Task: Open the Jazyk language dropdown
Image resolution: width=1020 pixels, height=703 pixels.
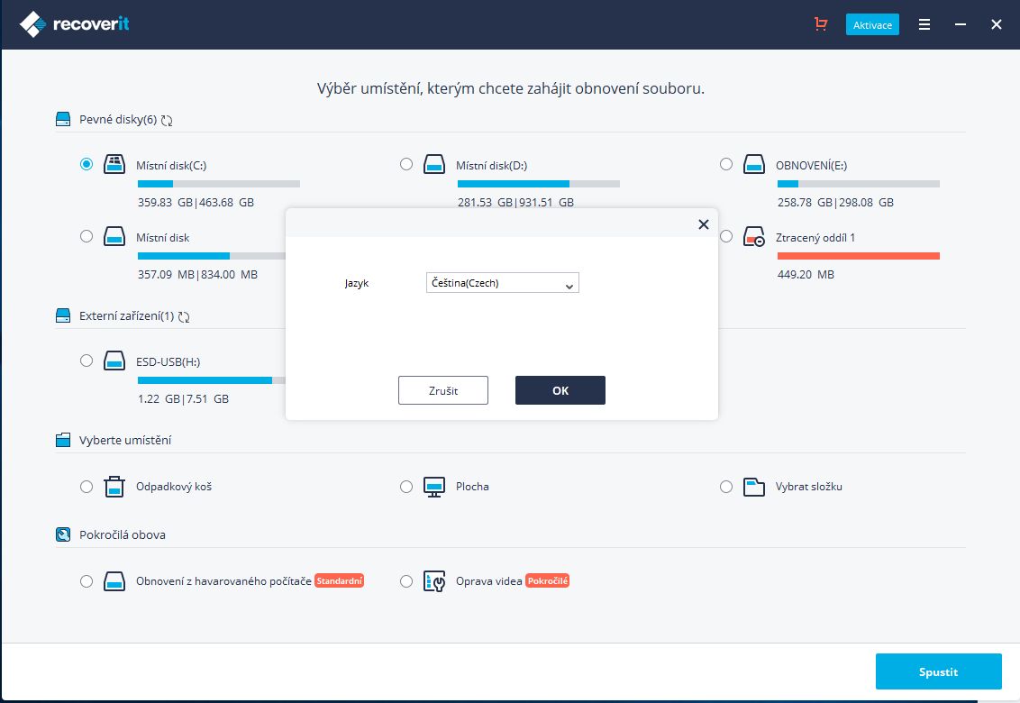Action: tap(502, 282)
